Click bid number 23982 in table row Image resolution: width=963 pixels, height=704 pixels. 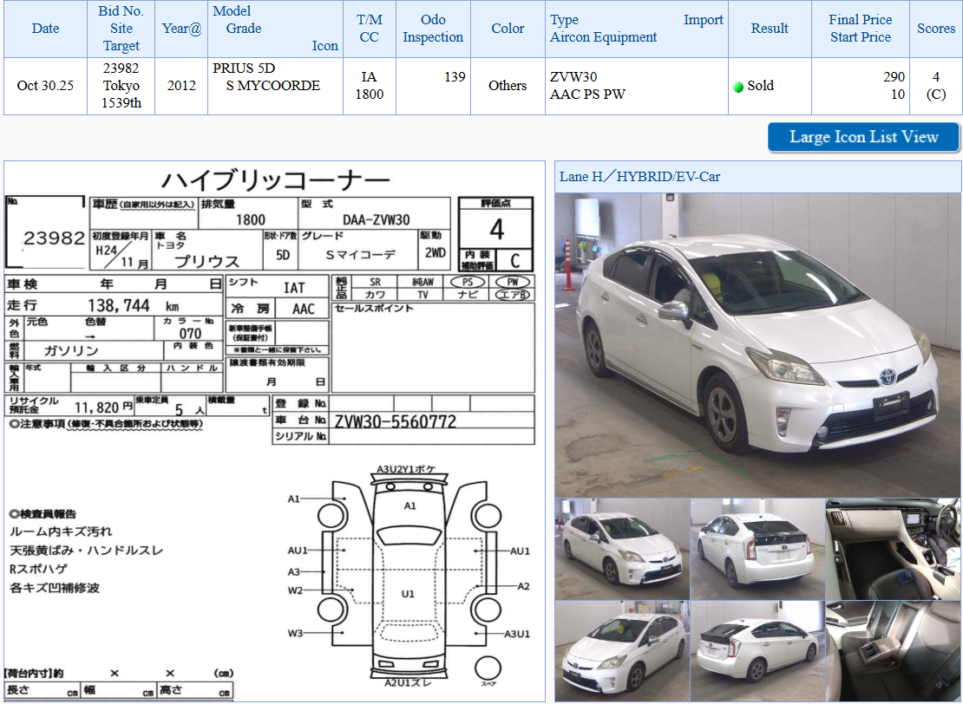pos(121,68)
